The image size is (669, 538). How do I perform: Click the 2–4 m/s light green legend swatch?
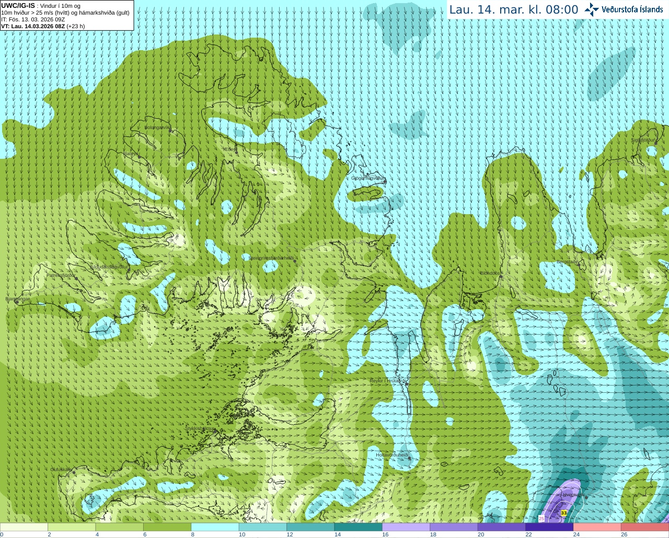pyautogui.click(x=72, y=527)
